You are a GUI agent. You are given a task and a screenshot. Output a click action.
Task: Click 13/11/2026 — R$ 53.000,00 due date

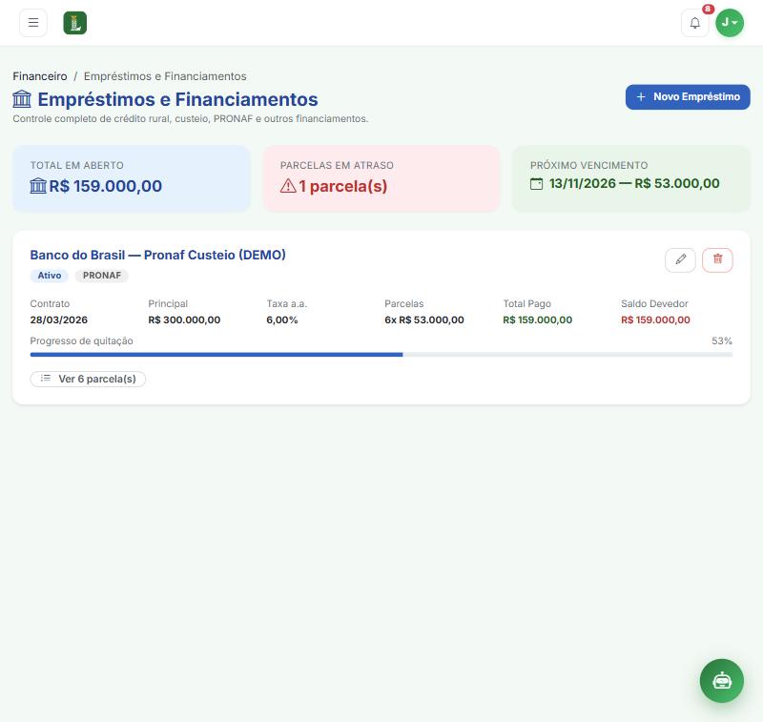[634, 183]
